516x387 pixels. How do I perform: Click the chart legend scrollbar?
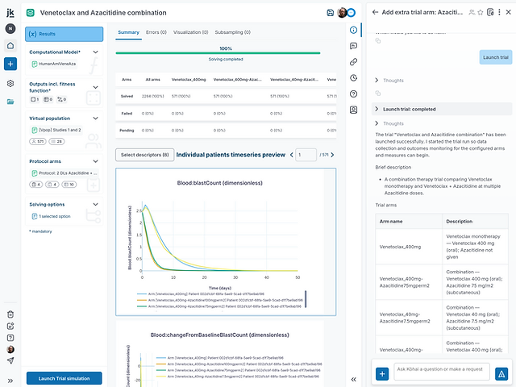click(x=306, y=299)
